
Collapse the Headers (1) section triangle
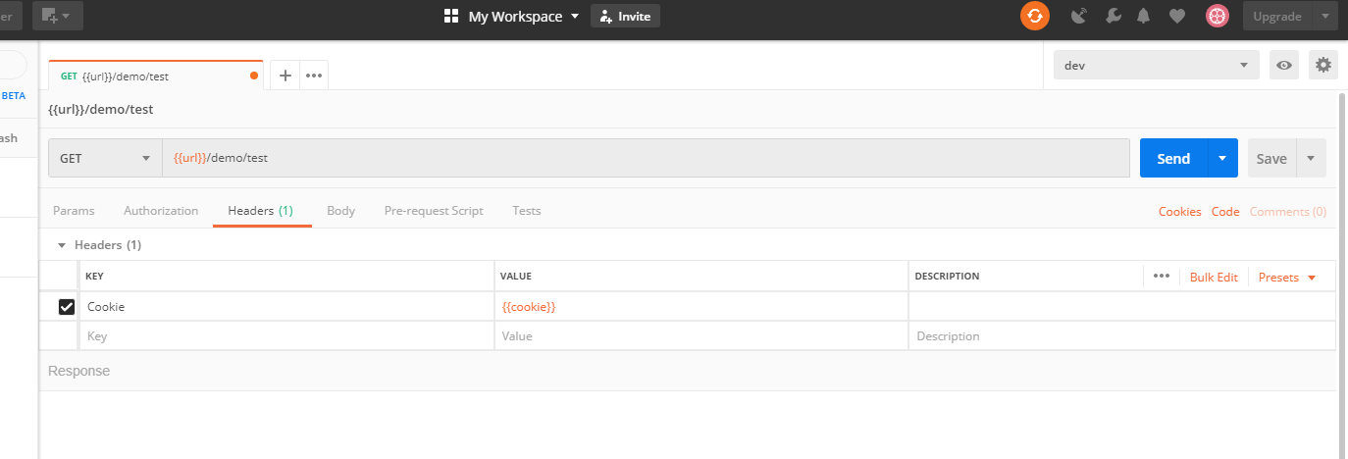coord(62,245)
